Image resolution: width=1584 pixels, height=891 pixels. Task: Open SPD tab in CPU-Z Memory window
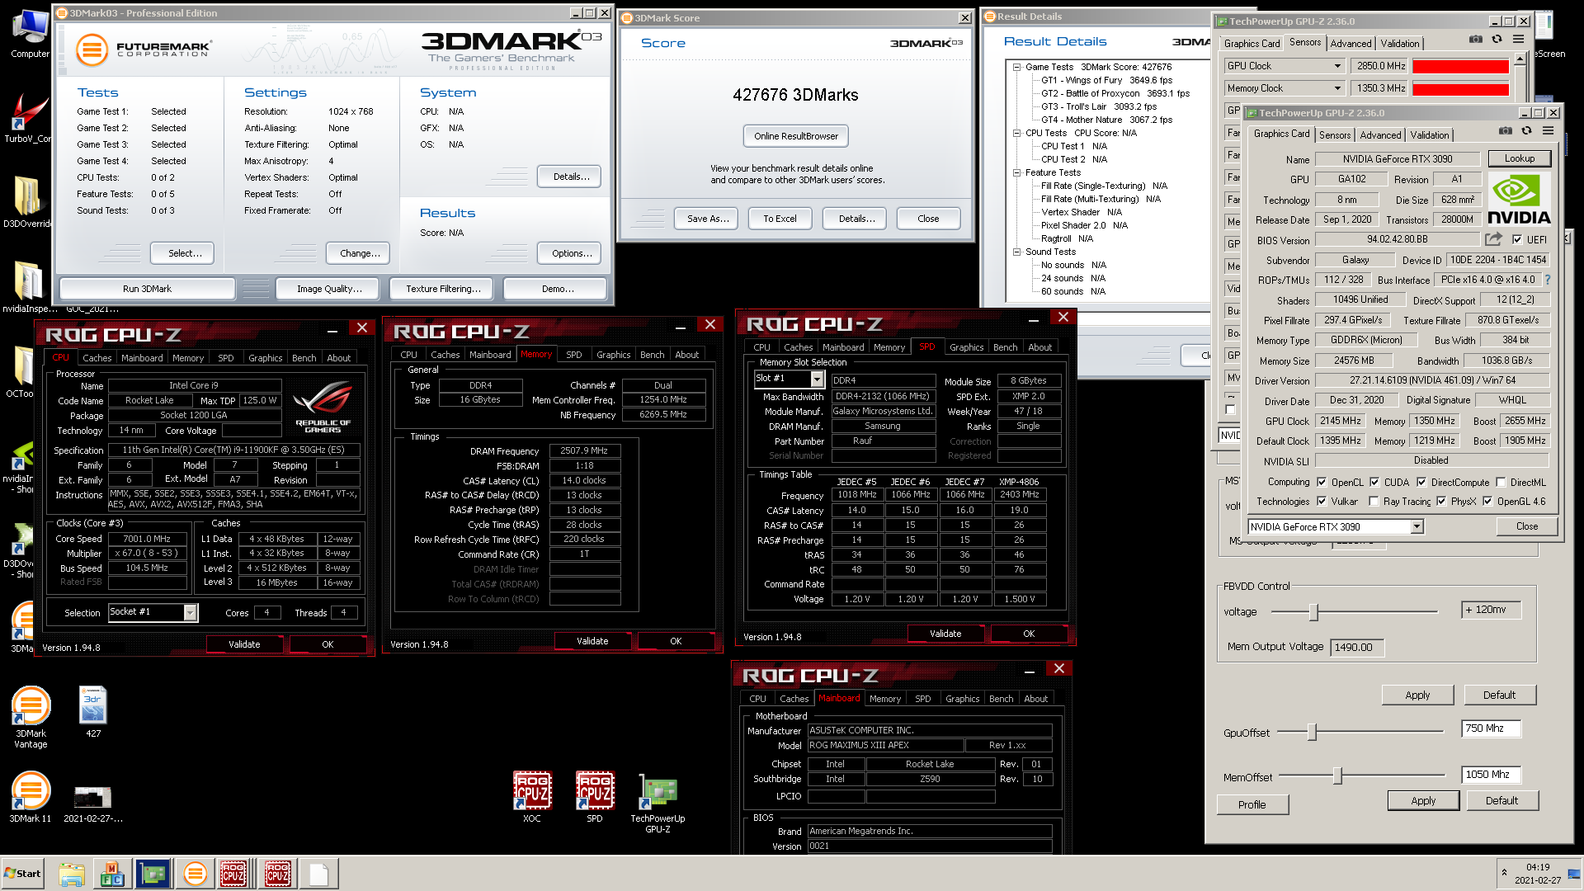click(574, 355)
